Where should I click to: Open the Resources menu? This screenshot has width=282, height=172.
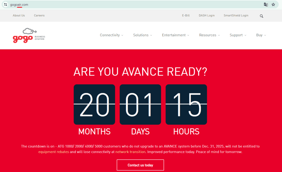[209, 35]
